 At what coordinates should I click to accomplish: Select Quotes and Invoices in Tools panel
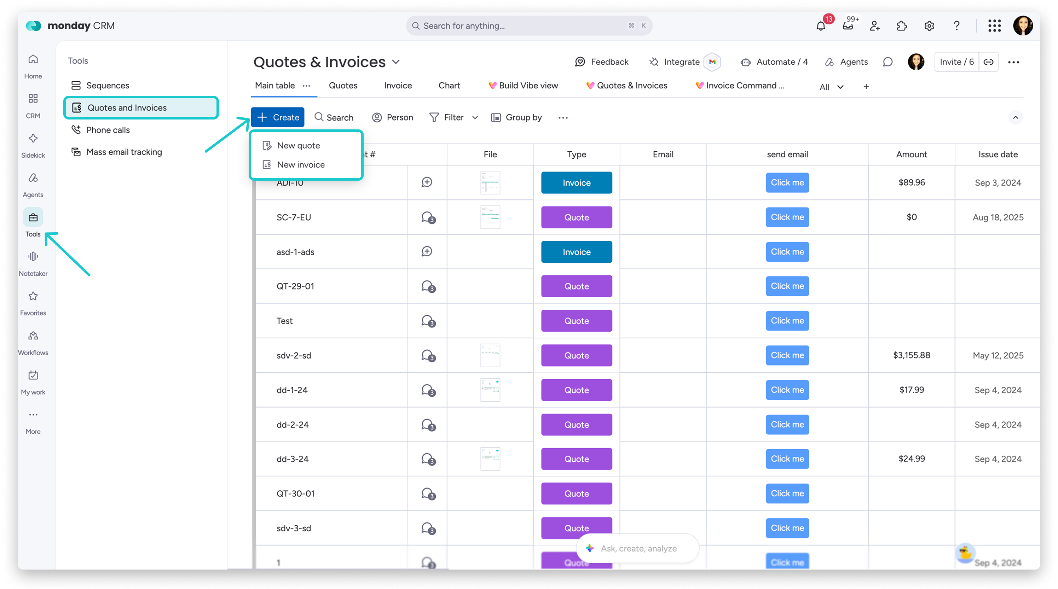[x=141, y=107]
